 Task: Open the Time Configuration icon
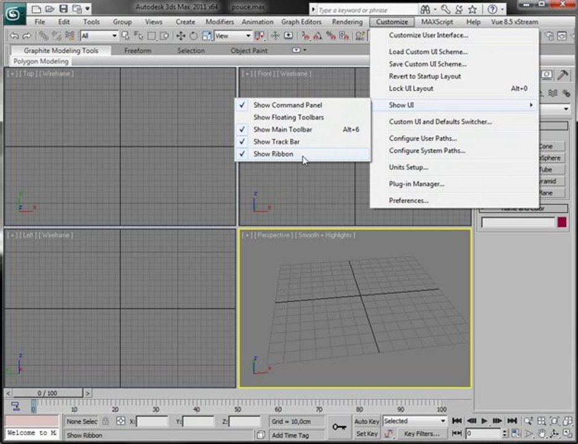pos(516,434)
